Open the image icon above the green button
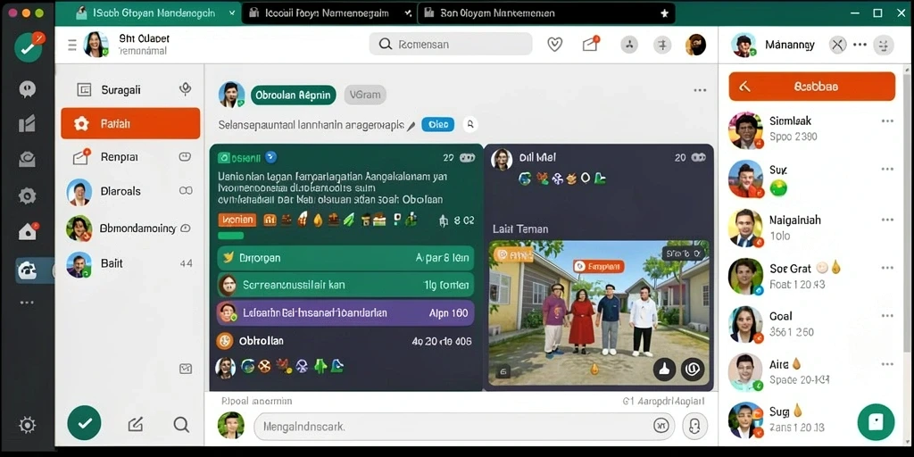Screen dimensions: 914x457 coord(186,369)
